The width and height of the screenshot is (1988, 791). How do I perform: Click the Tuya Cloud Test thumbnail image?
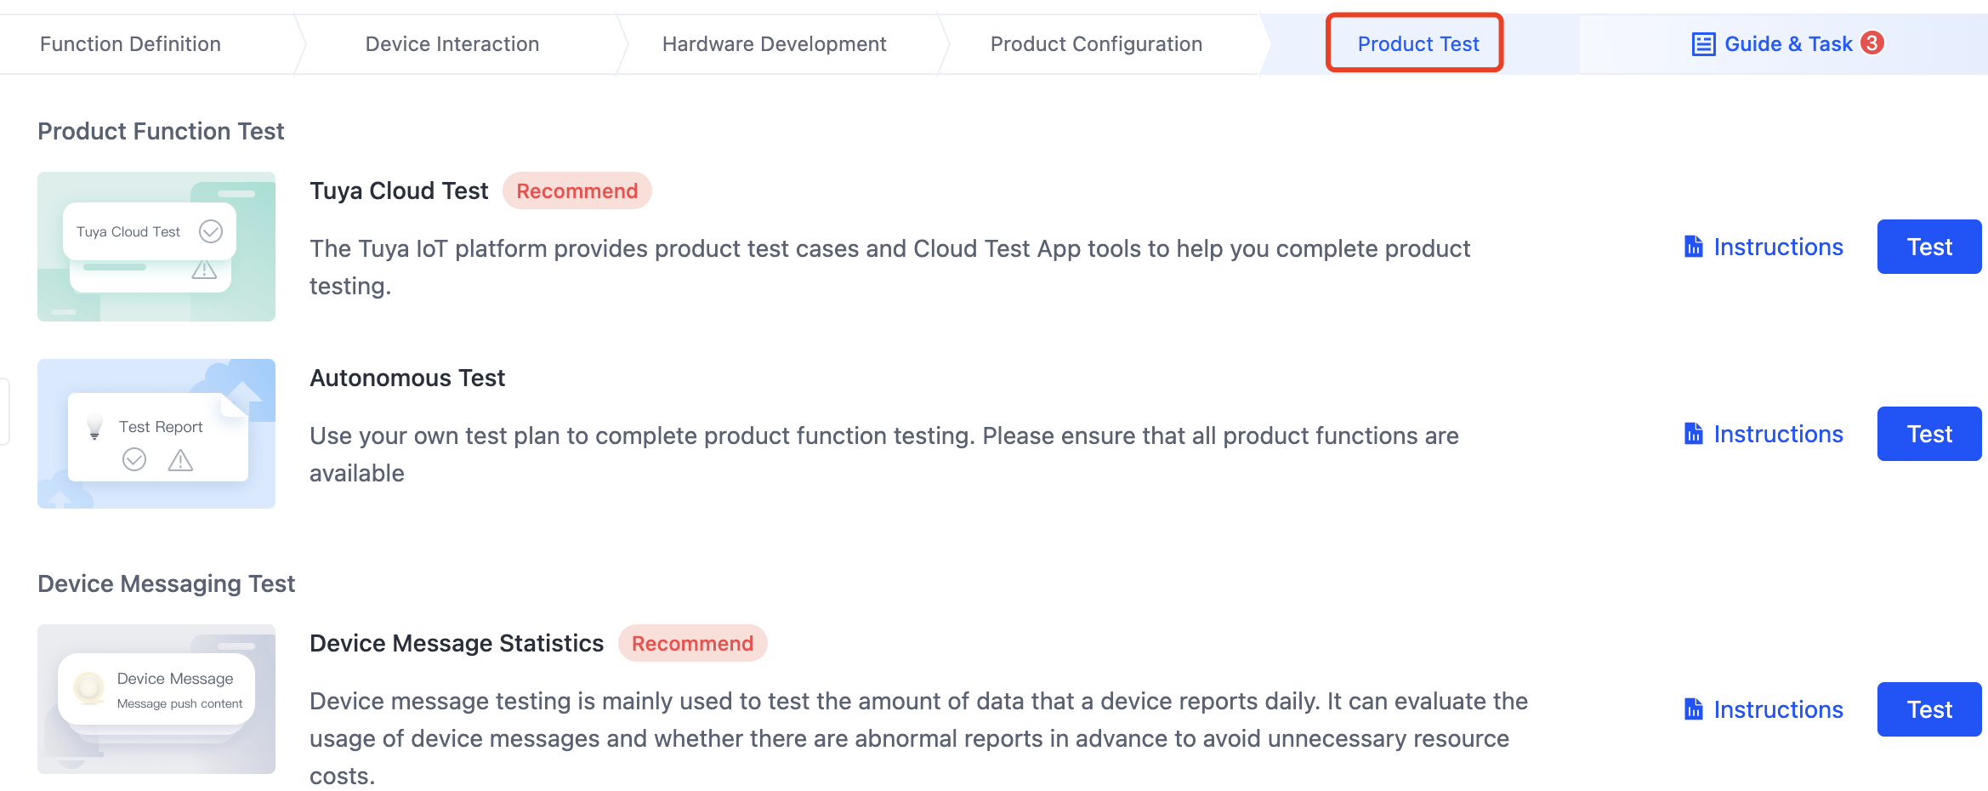point(156,247)
